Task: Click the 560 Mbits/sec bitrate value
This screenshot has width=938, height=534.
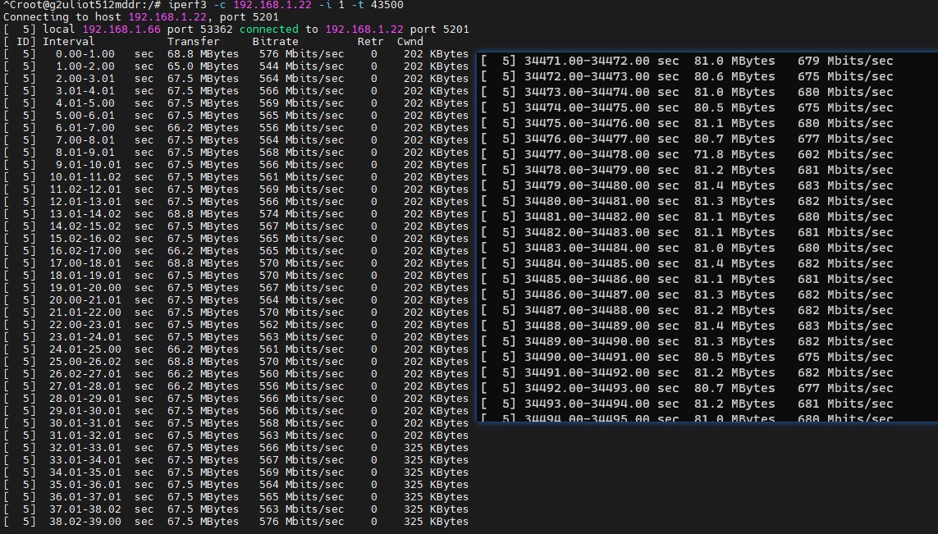Action: [301, 374]
